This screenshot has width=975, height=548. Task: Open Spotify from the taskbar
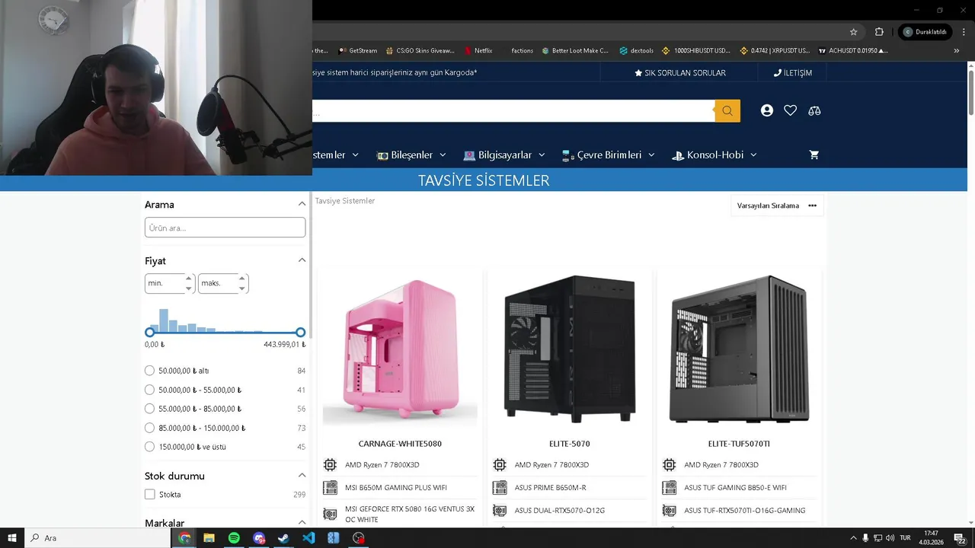pyautogui.click(x=234, y=538)
